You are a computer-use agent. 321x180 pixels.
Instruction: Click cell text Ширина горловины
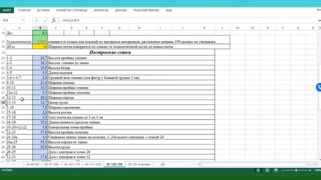[x=64, y=107]
